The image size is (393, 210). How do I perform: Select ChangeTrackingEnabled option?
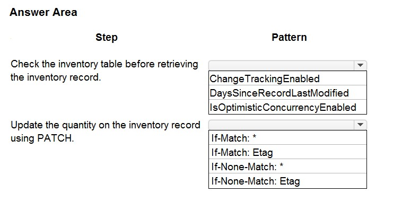click(x=288, y=78)
